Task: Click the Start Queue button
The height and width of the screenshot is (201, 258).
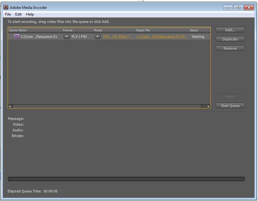Action: click(230, 106)
